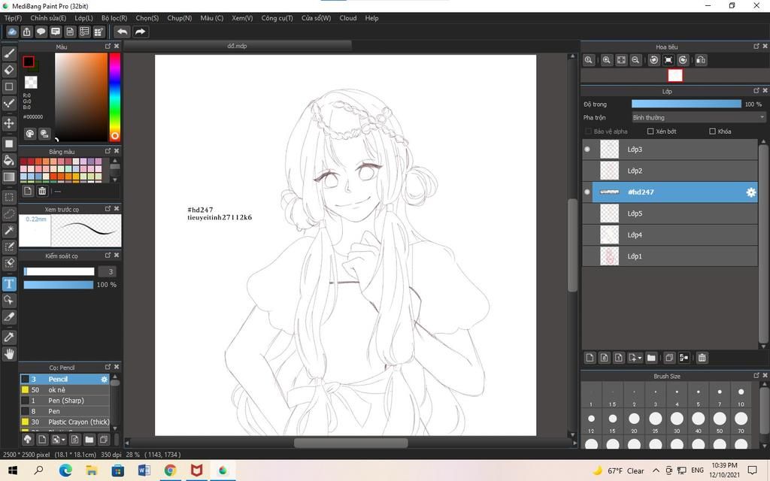The width and height of the screenshot is (770, 481).
Task: Switch to the dđ.mdp document tab
Action: tap(237, 46)
